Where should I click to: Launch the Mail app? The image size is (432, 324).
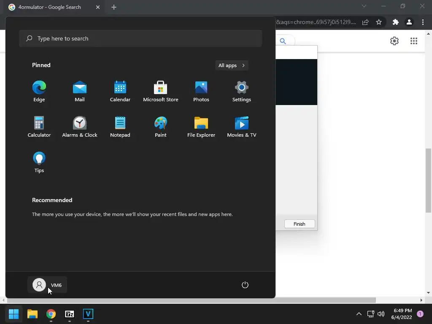pos(80,91)
